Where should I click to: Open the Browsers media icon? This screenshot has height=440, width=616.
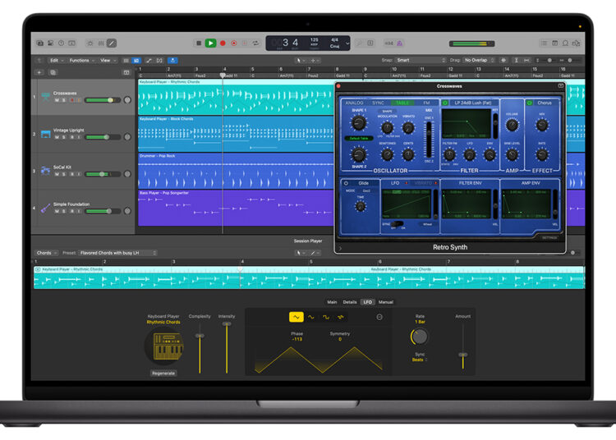(576, 44)
